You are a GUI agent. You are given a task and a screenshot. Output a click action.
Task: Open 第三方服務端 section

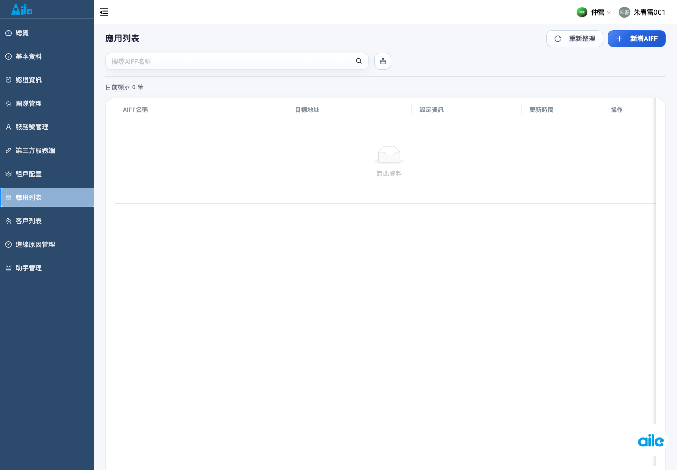click(x=47, y=150)
